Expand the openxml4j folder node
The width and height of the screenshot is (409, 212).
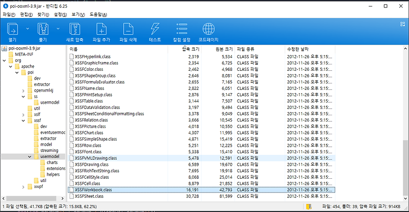point(23,91)
